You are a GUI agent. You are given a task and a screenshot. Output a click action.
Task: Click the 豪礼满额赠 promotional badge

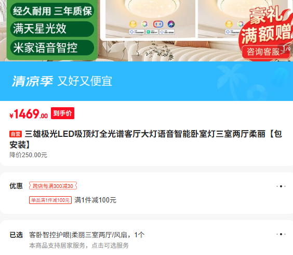[x=267, y=26]
